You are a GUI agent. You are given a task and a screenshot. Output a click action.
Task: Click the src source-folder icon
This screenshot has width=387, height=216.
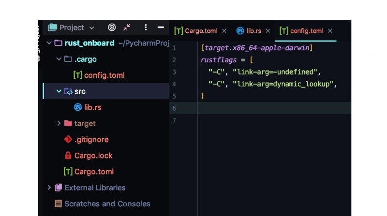pos(68,91)
